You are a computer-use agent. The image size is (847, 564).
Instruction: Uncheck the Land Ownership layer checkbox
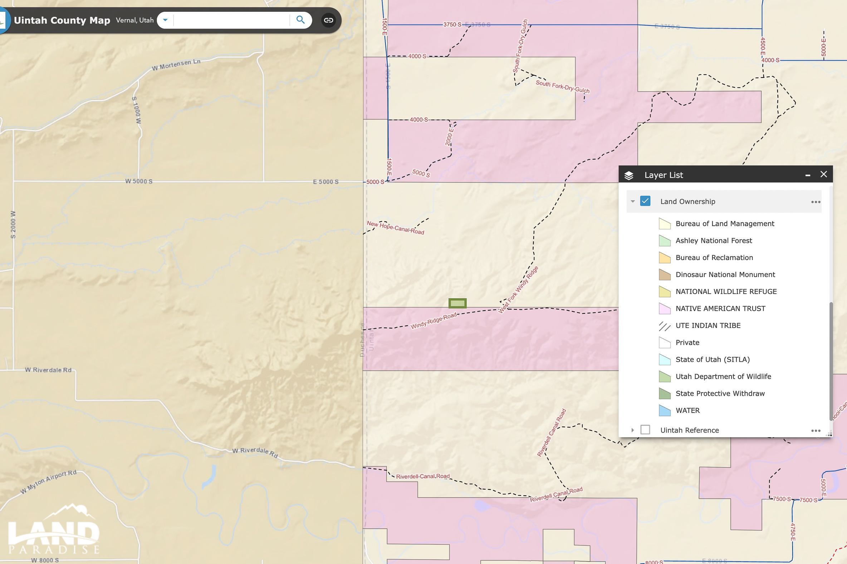[645, 201]
